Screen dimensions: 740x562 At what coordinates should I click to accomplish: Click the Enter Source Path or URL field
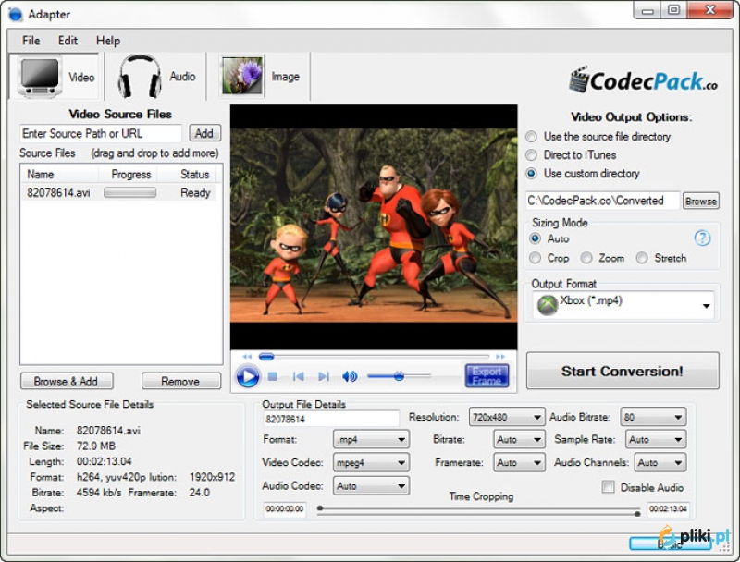[x=101, y=133]
